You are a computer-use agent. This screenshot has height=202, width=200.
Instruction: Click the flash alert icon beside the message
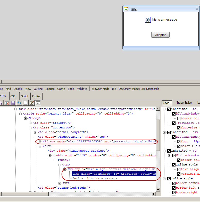[x=148, y=20]
